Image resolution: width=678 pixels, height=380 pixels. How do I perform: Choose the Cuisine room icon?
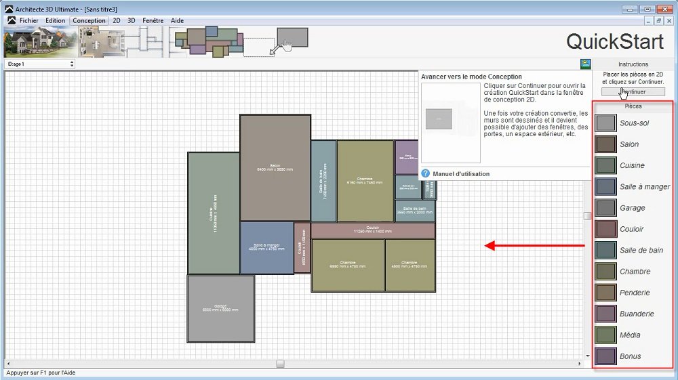point(605,165)
